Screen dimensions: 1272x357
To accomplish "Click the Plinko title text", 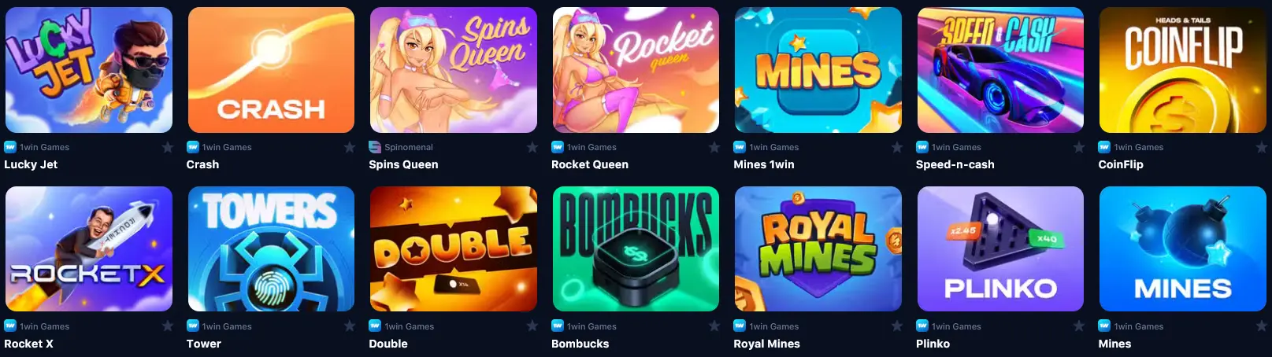I will [x=933, y=344].
